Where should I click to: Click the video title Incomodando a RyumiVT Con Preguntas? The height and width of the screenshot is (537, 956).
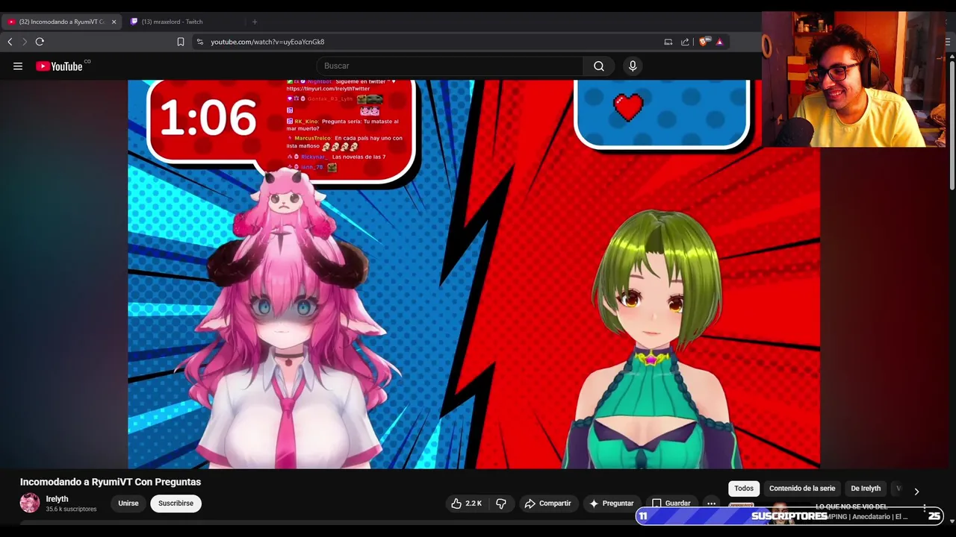pos(111,482)
